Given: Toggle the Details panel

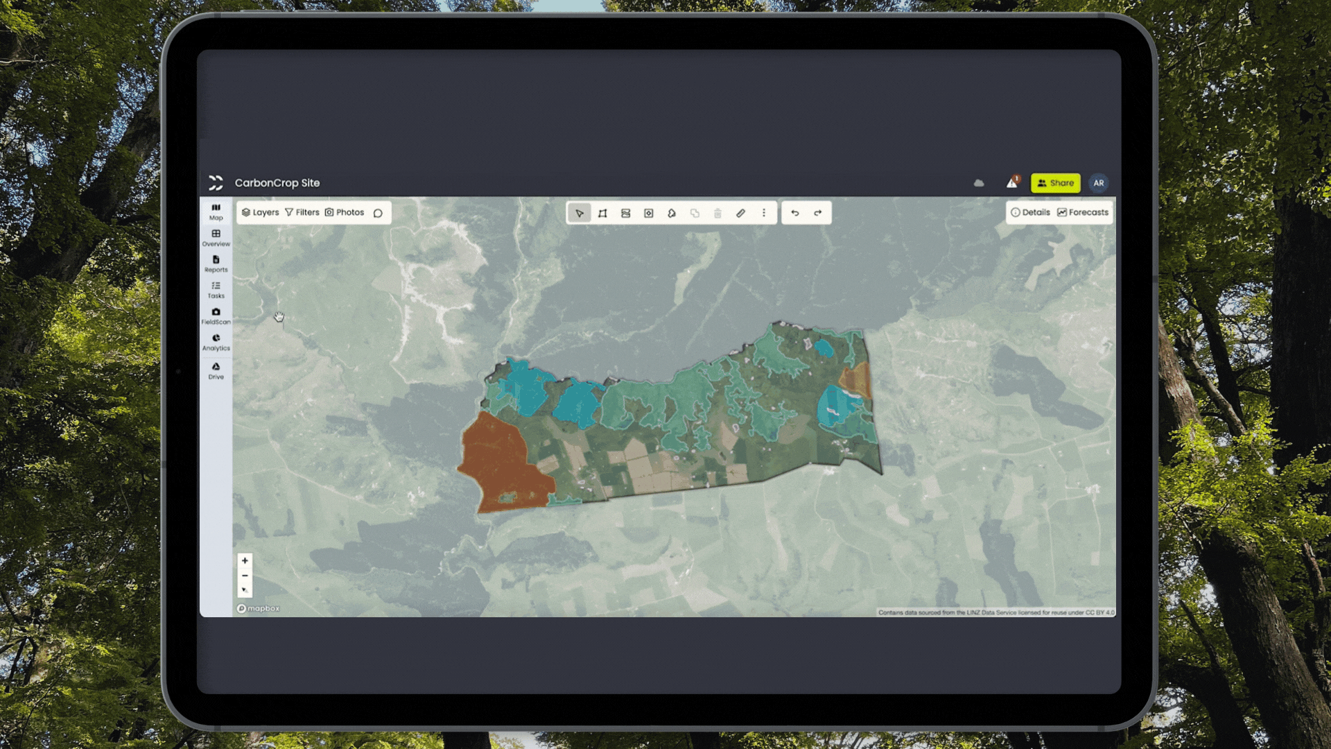Looking at the screenshot, I should tap(1030, 212).
